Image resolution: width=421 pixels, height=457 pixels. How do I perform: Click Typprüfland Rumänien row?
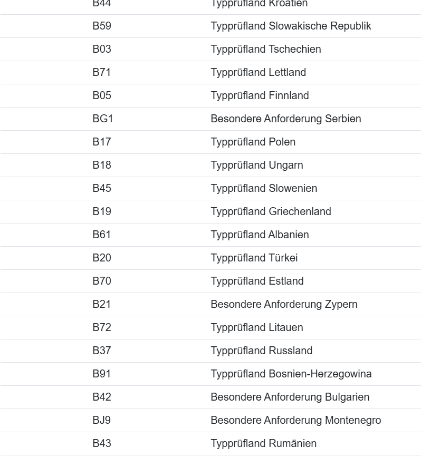[211, 444]
